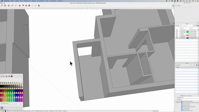Click the Add Scene plus icon
The image size is (199, 112).
pos(178,65)
